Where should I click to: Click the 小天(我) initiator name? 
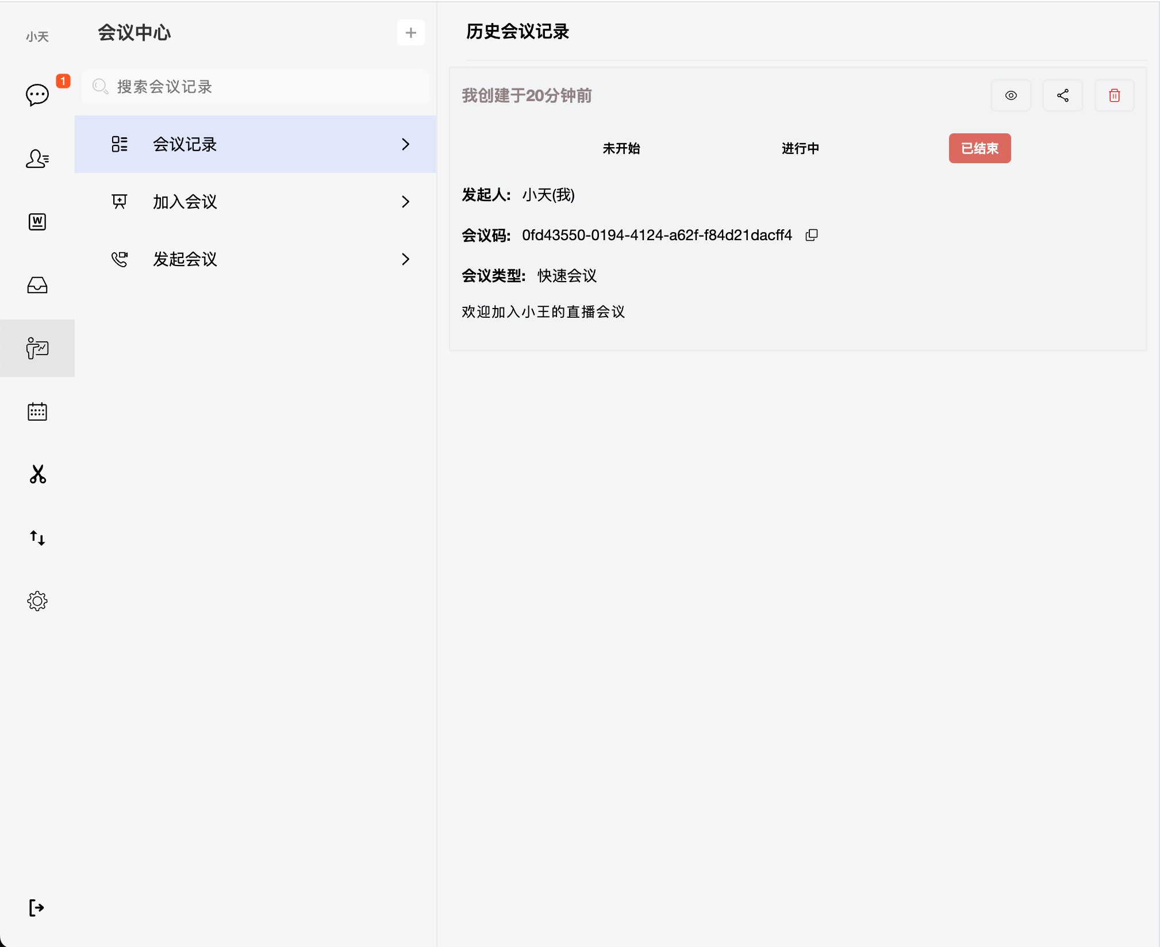click(x=548, y=195)
